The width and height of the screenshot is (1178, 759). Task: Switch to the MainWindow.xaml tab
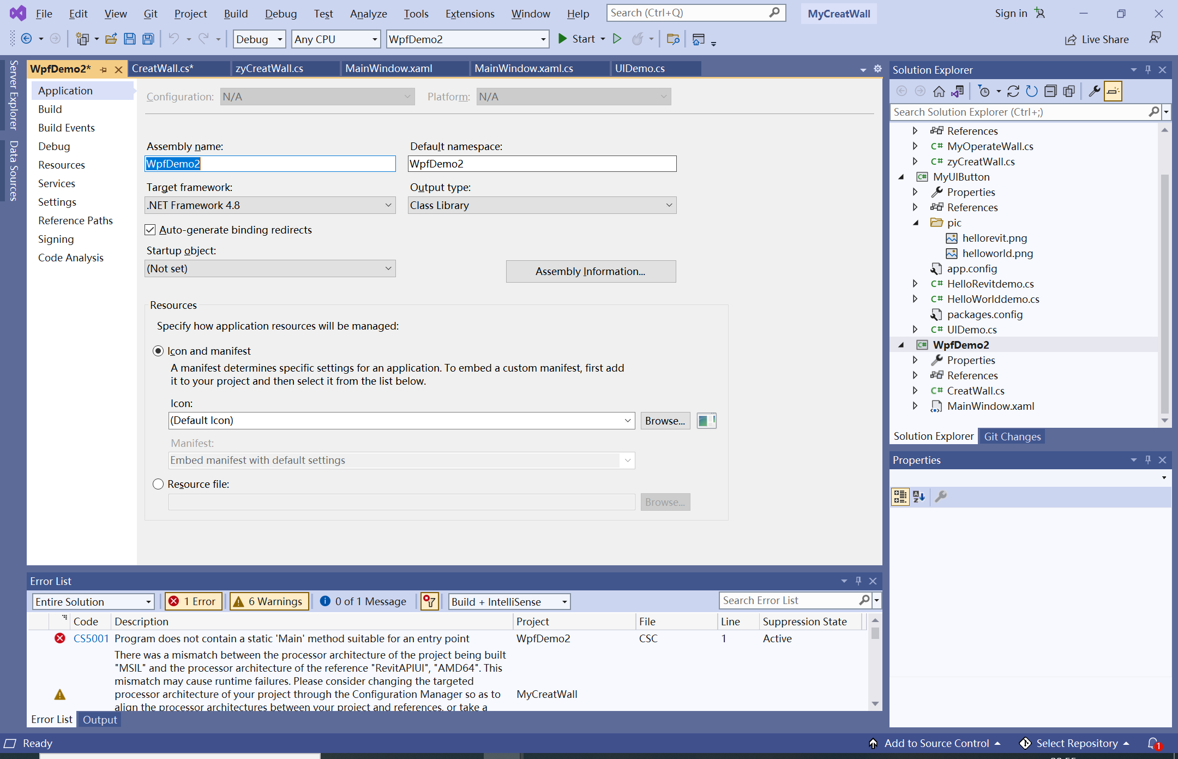coord(388,68)
